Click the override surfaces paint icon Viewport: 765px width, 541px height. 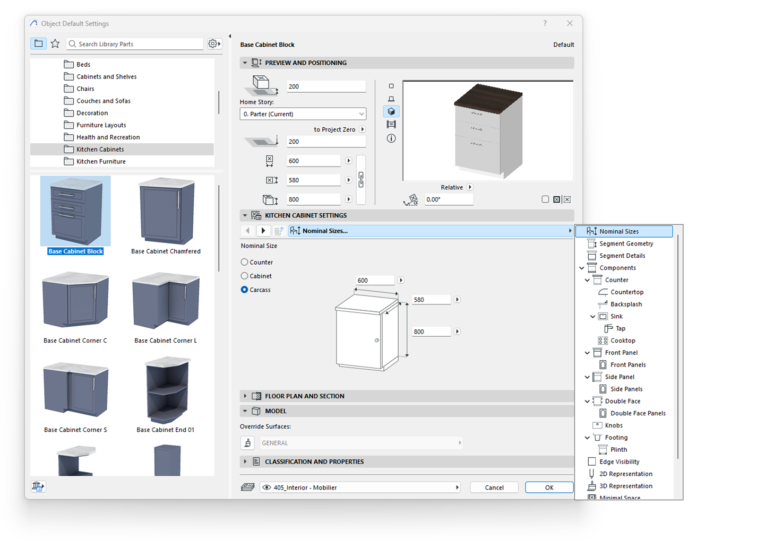click(x=247, y=443)
